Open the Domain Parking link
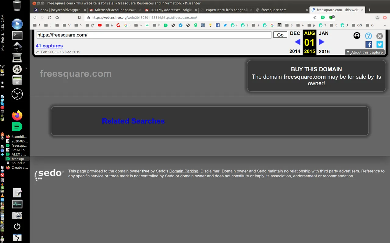 pyautogui.click(x=184, y=171)
